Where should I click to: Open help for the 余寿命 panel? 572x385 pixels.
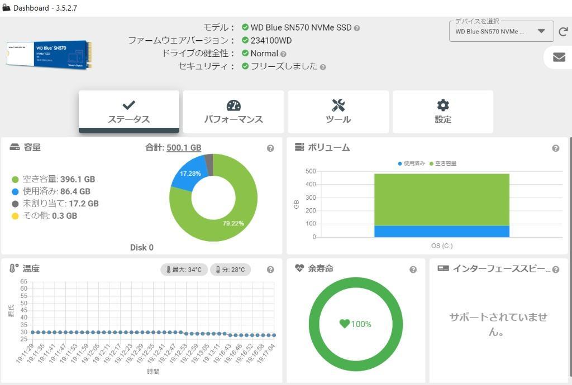413,269
